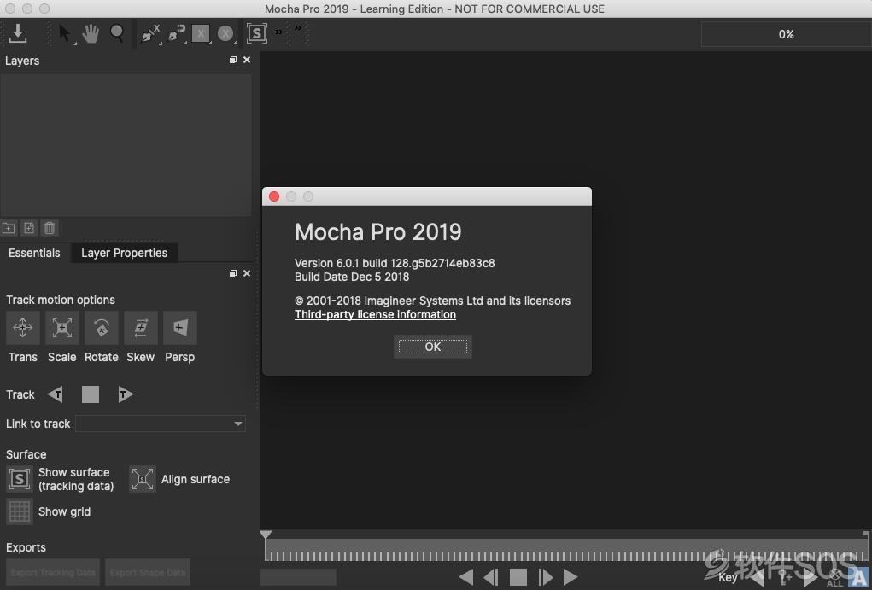Screen dimensions: 872x590
Task: Click Export Shape Data button
Action: [148, 572]
